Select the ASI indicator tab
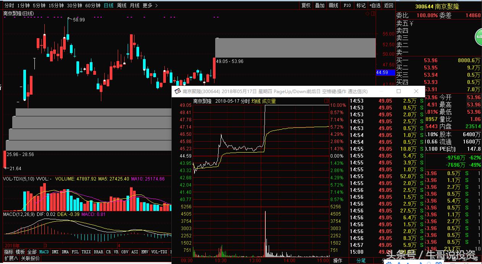482x264 pixels. point(135,252)
